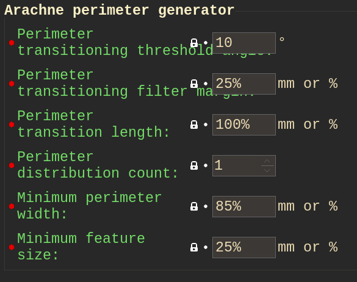
Task: Focus the transitioning filter margin field showing 25%
Action: coord(244,84)
